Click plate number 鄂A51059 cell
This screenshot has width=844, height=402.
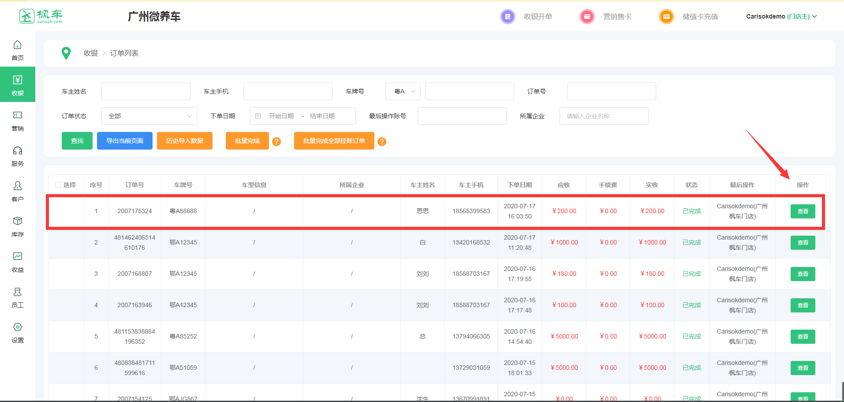[x=183, y=368]
